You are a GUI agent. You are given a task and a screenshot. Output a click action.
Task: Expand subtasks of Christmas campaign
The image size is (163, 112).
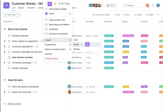5,63
